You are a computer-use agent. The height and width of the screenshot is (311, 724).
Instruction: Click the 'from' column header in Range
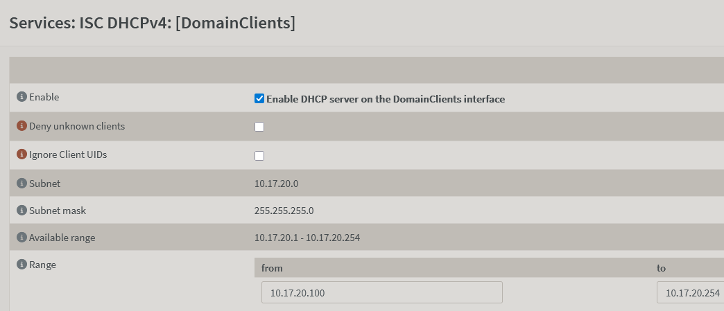(272, 268)
